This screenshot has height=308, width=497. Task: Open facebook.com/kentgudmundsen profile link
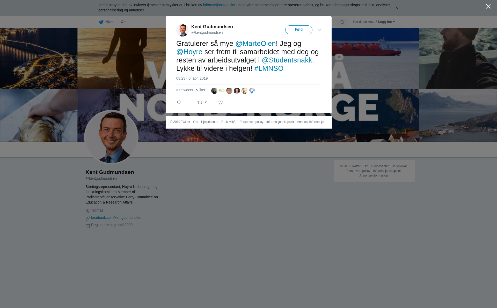coord(117,218)
